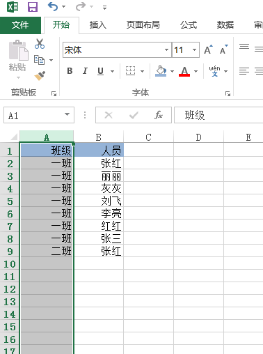
Task: Confirm entry with the checkmark icon
Action: tap(134, 115)
